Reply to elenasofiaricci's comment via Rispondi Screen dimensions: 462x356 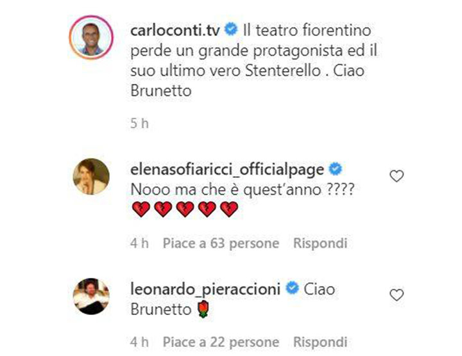[x=320, y=243]
